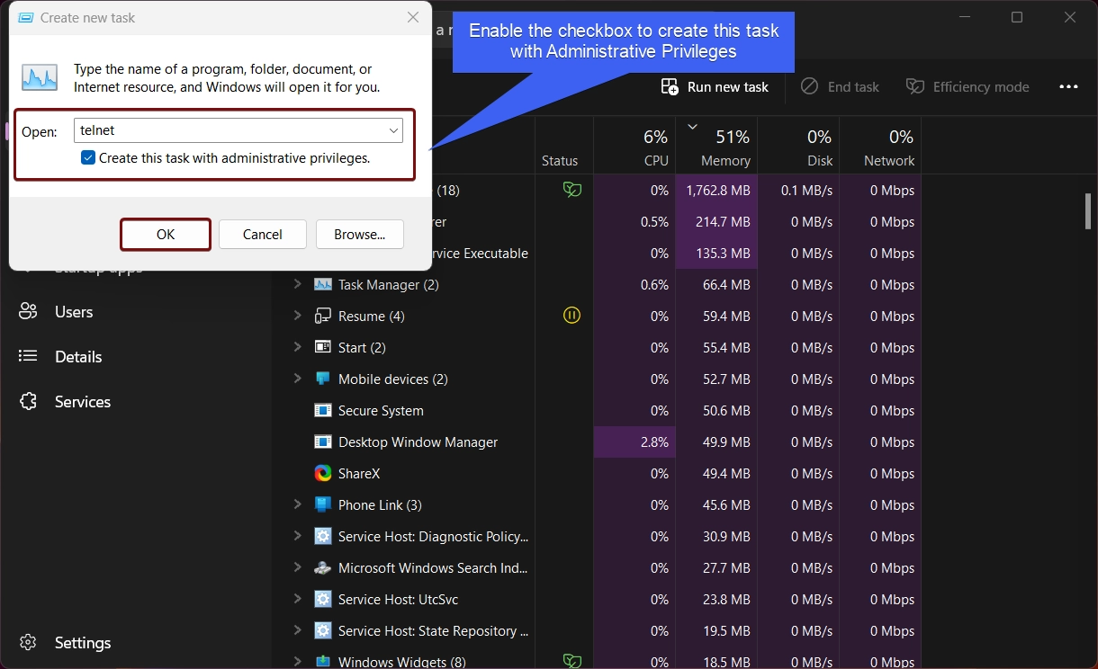Expand the Mobile devices (2) process group
This screenshot has width=1098, height=669.
click(x=297, y=379)
